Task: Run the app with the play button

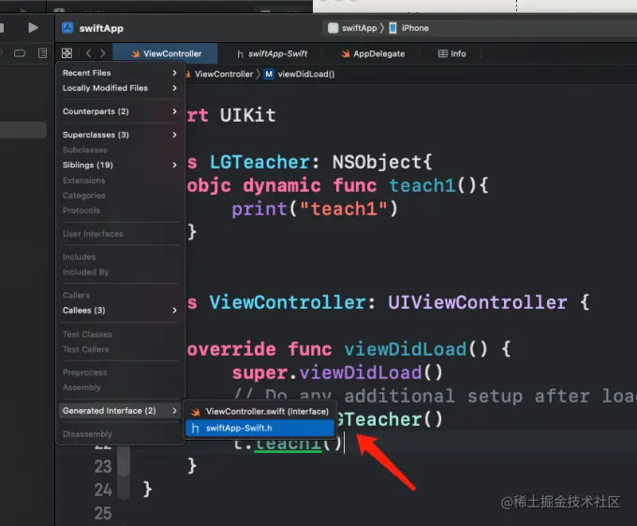Action: coord(33,27)
